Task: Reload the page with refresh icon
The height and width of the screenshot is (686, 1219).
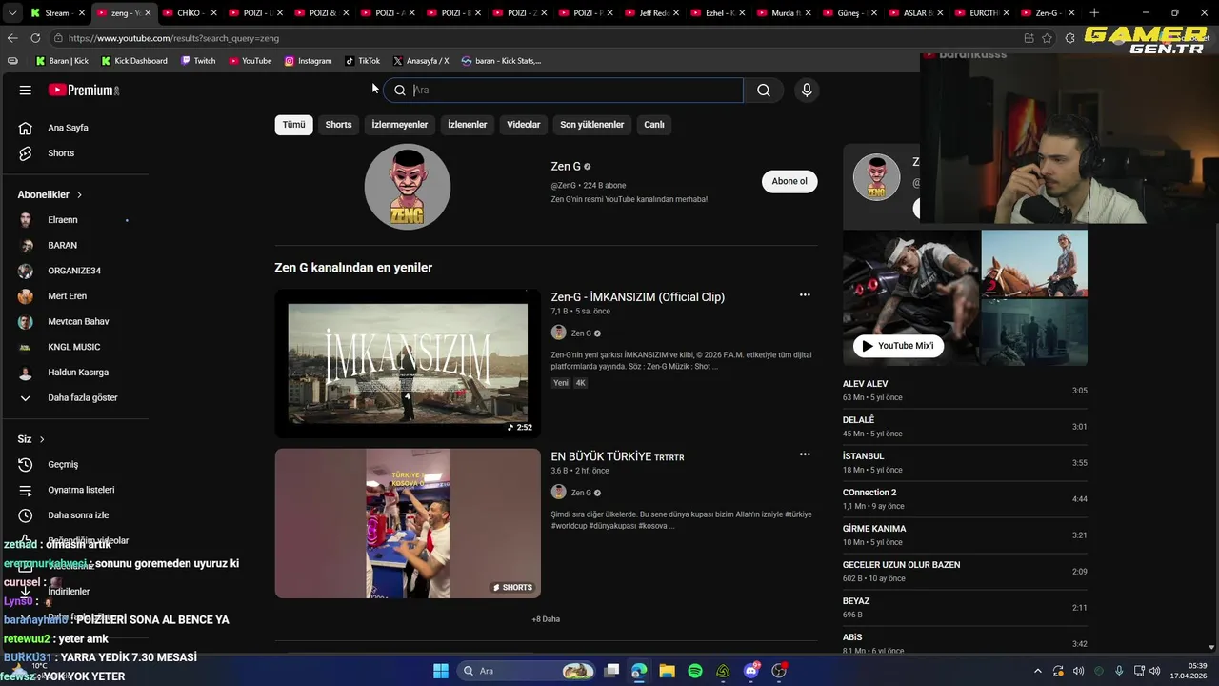Action: pos(35,38)
